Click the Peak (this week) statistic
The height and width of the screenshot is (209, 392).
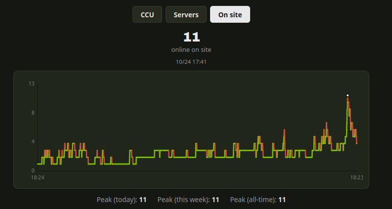188,200
